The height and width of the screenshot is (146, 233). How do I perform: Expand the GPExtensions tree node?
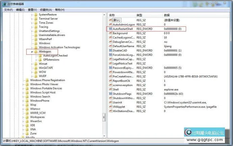point(36,60)
